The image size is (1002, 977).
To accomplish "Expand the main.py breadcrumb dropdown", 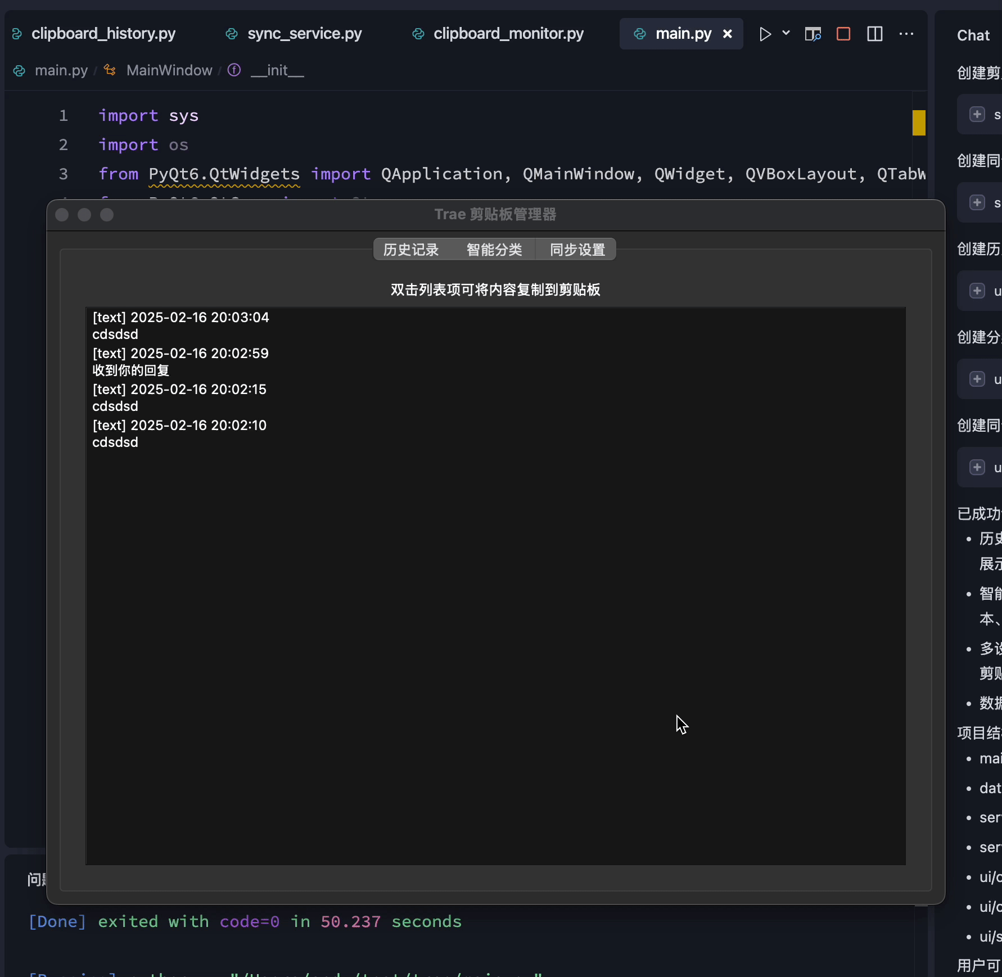I will point(61,70).
